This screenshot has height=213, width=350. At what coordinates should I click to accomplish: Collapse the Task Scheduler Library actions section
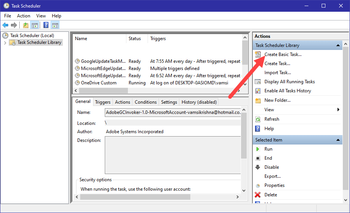pyautogui.click(x=338, y=45)
